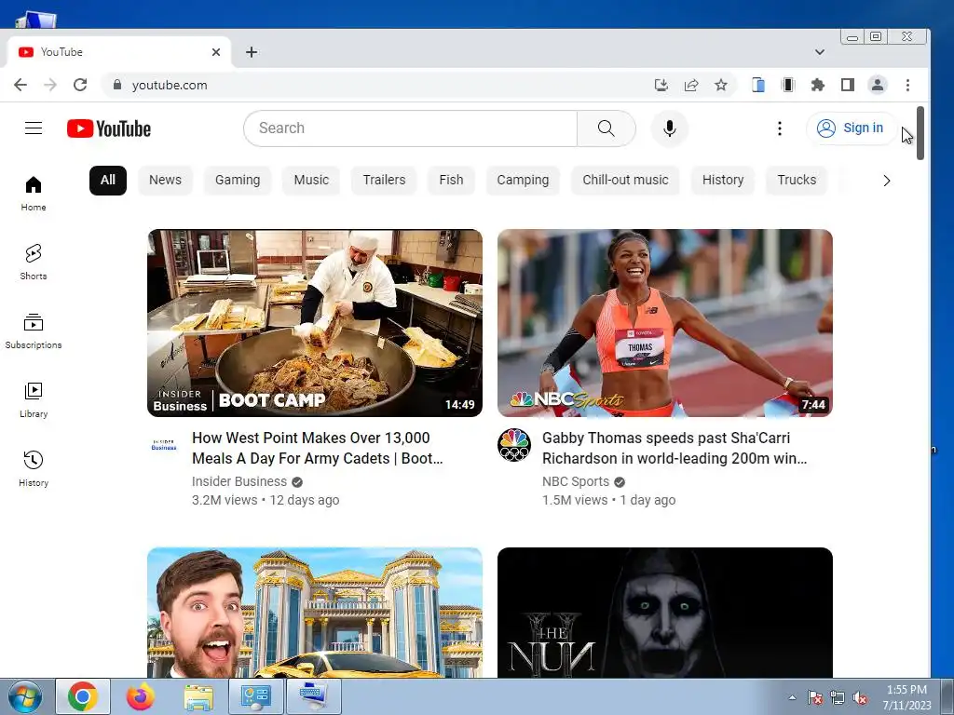Reload the page
The width and height of the screenshot is (954, 715).
pos(80,85)
